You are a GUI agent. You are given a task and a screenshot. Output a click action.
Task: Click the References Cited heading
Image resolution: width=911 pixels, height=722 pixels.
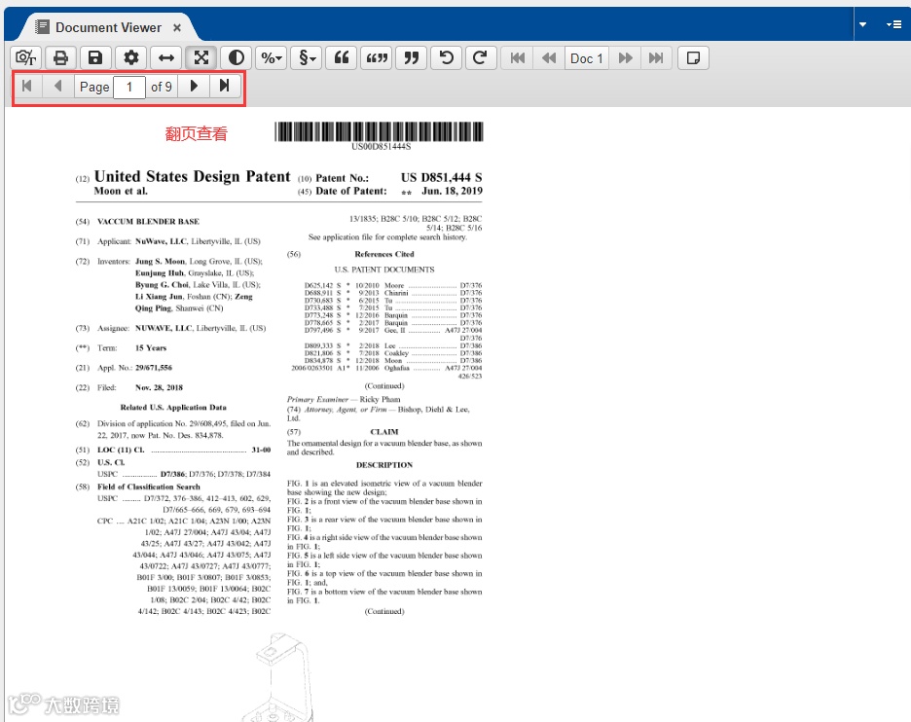[x=384, y=254]
